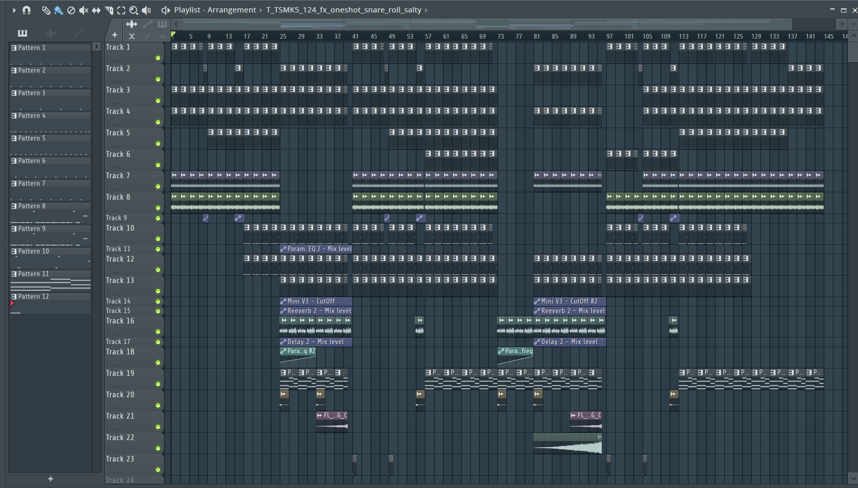Focus on audio clips waveform icon

tap(132, 24)
